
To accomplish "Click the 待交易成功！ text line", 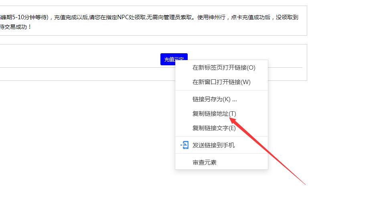I will point(15,27).
